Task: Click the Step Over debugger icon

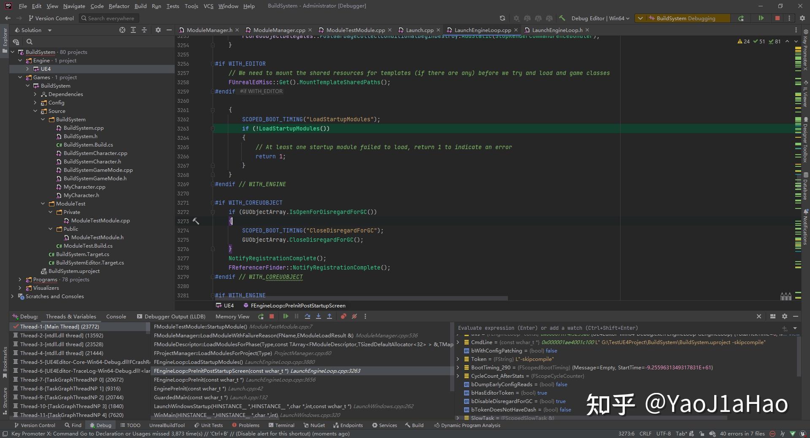Action: (308, 316)
